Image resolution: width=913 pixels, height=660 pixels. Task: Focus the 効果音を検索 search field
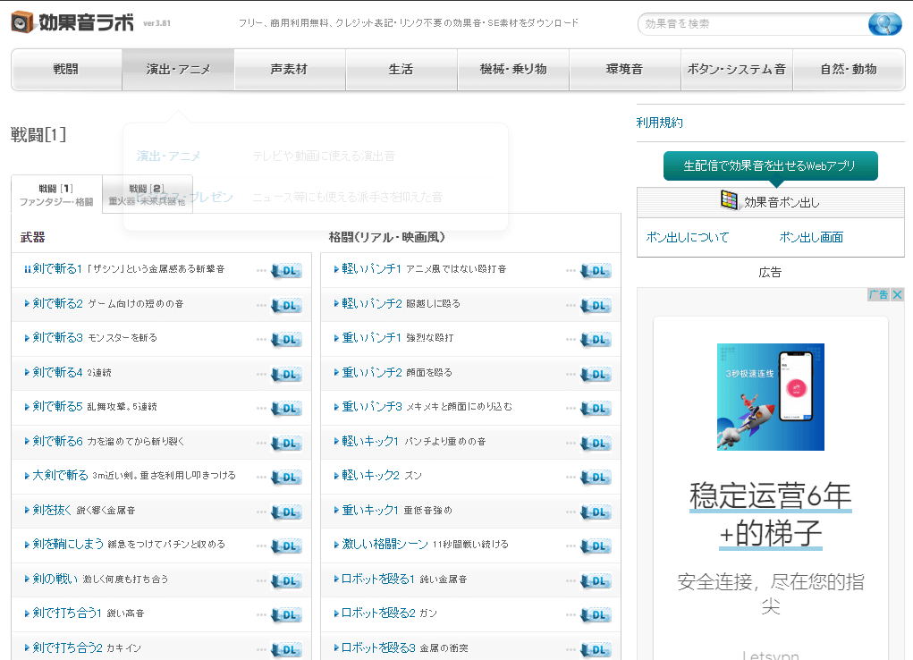coord(753,24)
